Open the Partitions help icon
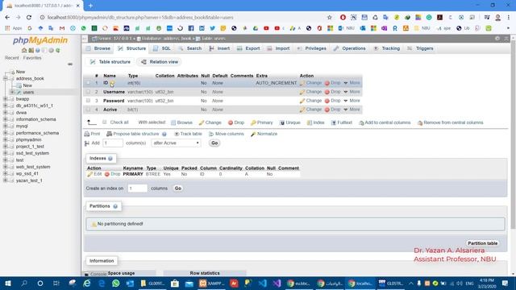This screenshot has height=290, width=516. tap(115, 206)
